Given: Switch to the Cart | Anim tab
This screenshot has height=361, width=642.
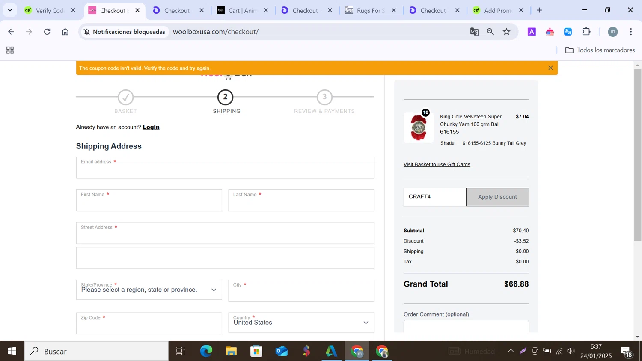Looking at the screenshot, I should tap(242, 10).
